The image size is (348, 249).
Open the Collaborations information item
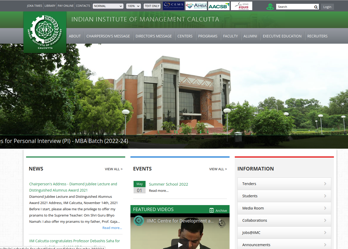284,220
